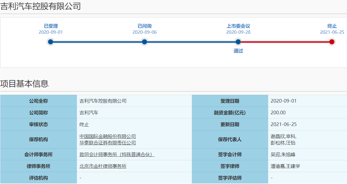The width and height of the screenshot is (347, 184).
Task: Click the 保荐代表人 header cell
Action: (230, 139)
